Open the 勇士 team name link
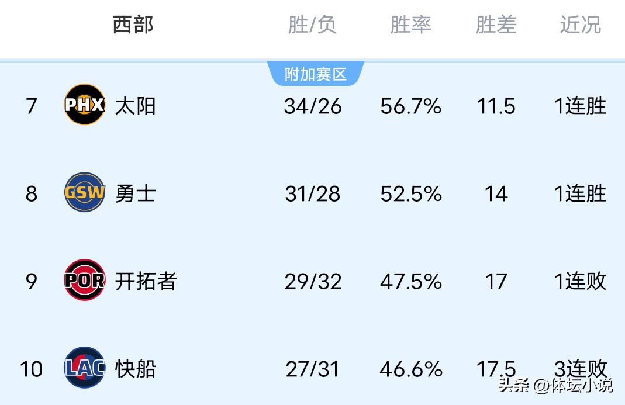This screenshot has height=405, width=625. point(135,193)
